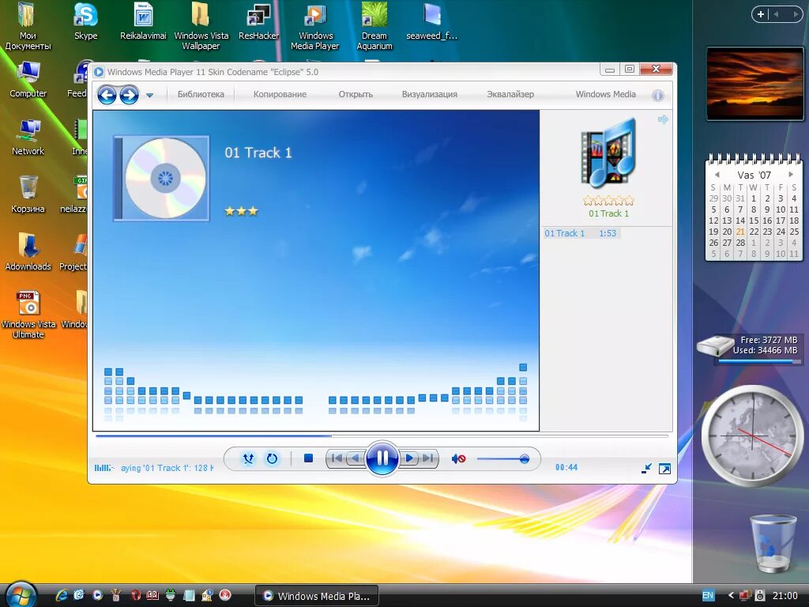This screenshot has height=607, width=809.
Task: Hide the playlist pane with the blue arrow
Action: (x=663, y=120)
